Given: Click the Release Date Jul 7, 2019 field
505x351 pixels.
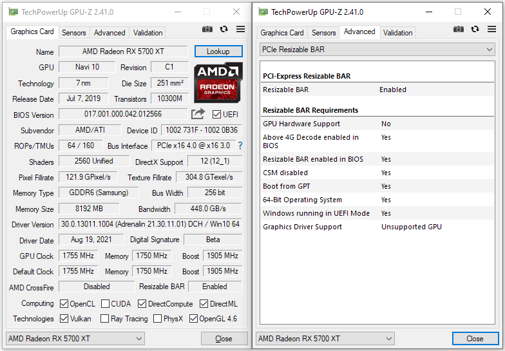Looking at the screenshot, I should click(x=84, y=98).
